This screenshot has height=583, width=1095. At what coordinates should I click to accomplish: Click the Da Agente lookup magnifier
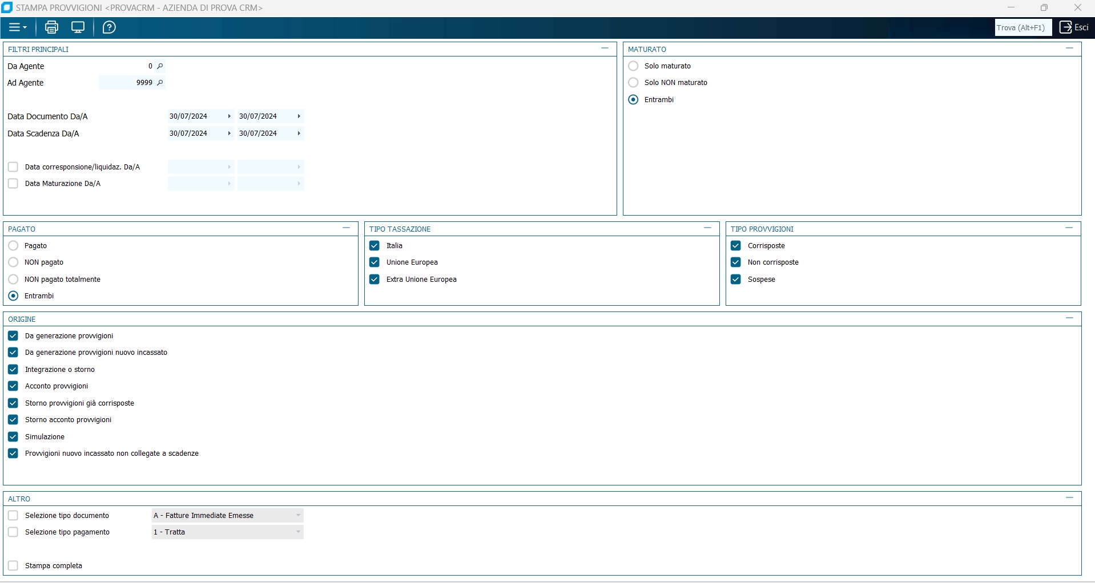coord(160,66)
